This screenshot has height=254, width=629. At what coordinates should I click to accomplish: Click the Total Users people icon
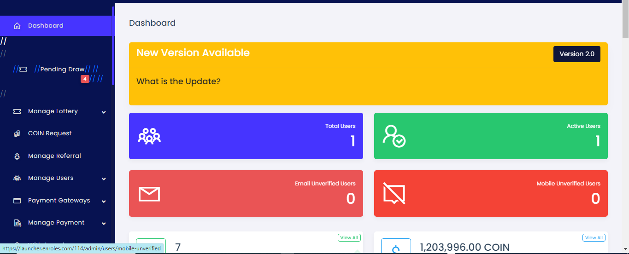tap(149, 136)
